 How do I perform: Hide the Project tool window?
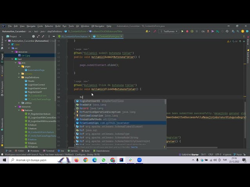click(54, 36)
